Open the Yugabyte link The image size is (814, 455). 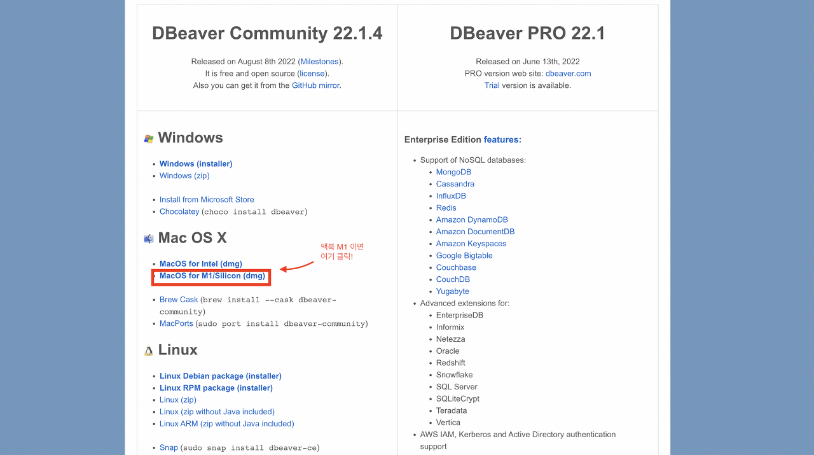click(x=453, y=291)
